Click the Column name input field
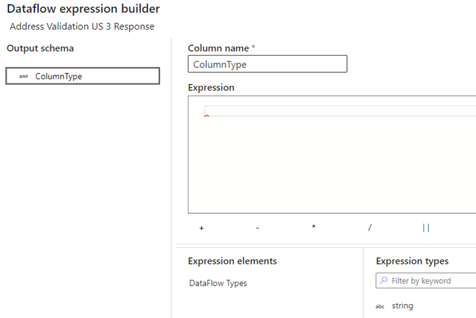 (x=268, y=64)
